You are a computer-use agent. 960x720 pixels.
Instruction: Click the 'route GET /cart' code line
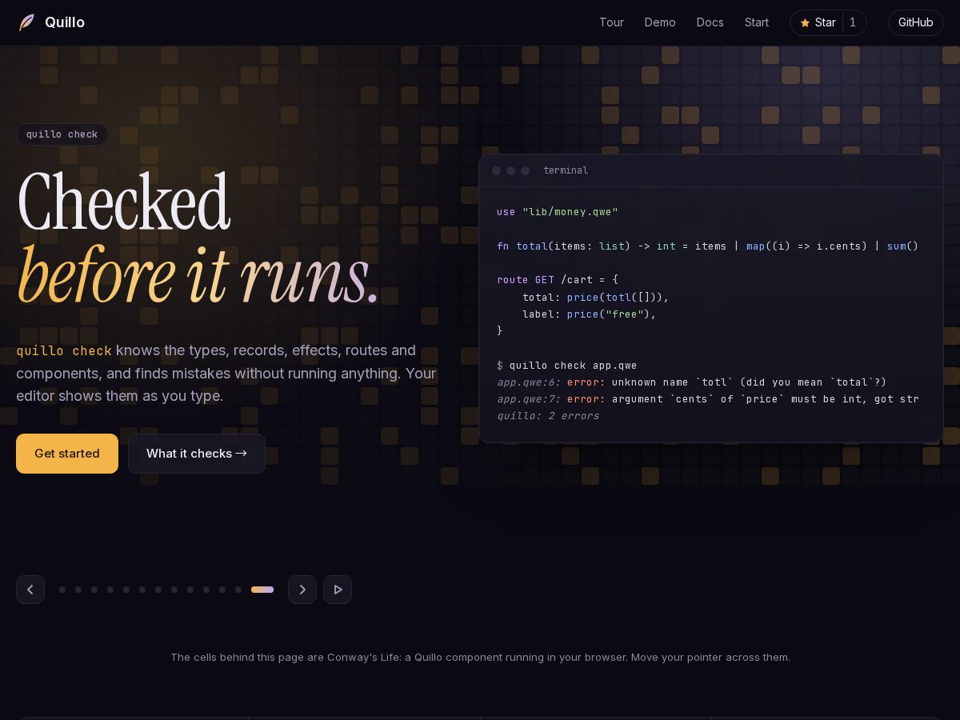click(x=558, y=280)
